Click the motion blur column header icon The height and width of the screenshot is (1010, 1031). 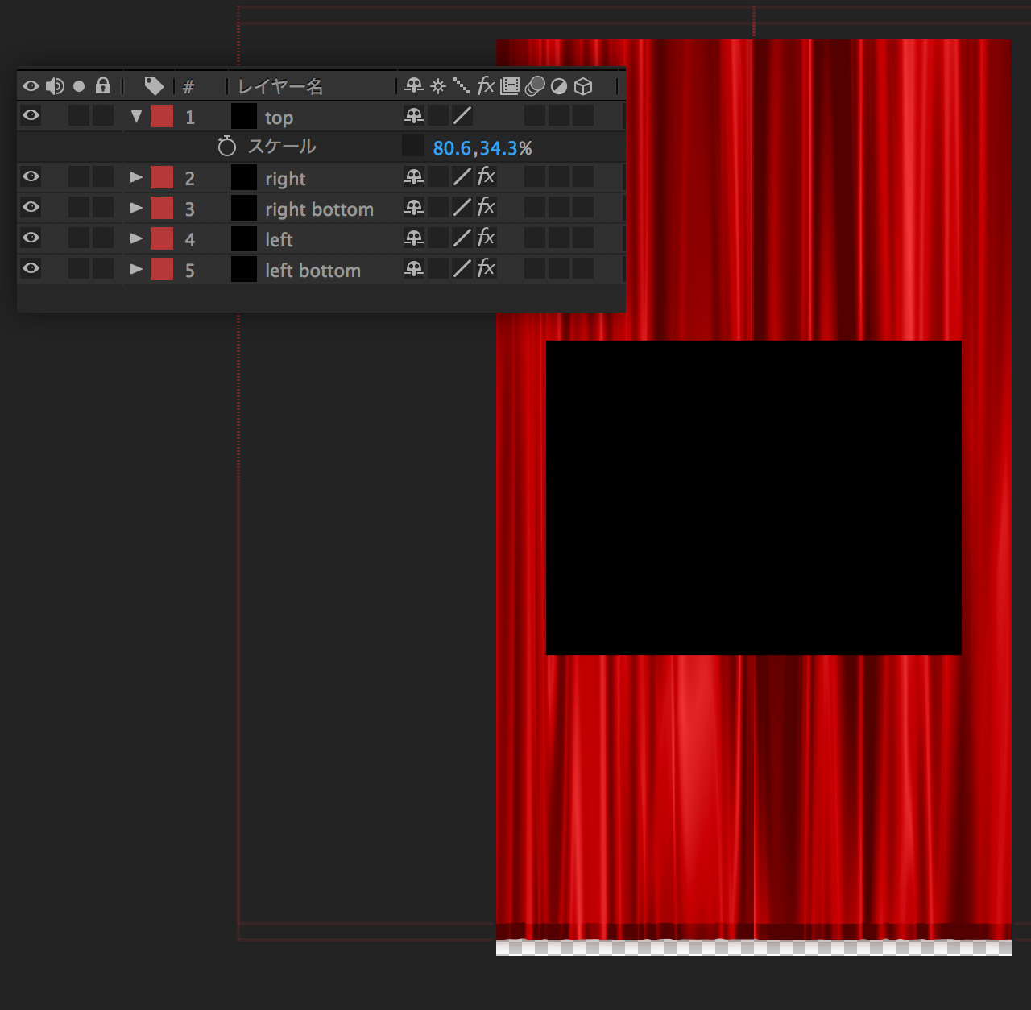(535, 86)
